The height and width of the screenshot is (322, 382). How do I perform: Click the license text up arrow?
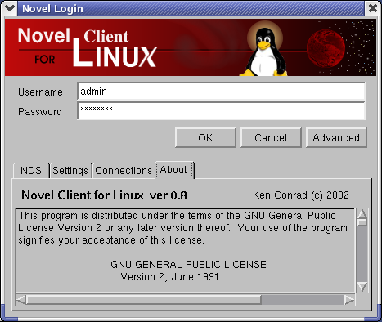362,213
